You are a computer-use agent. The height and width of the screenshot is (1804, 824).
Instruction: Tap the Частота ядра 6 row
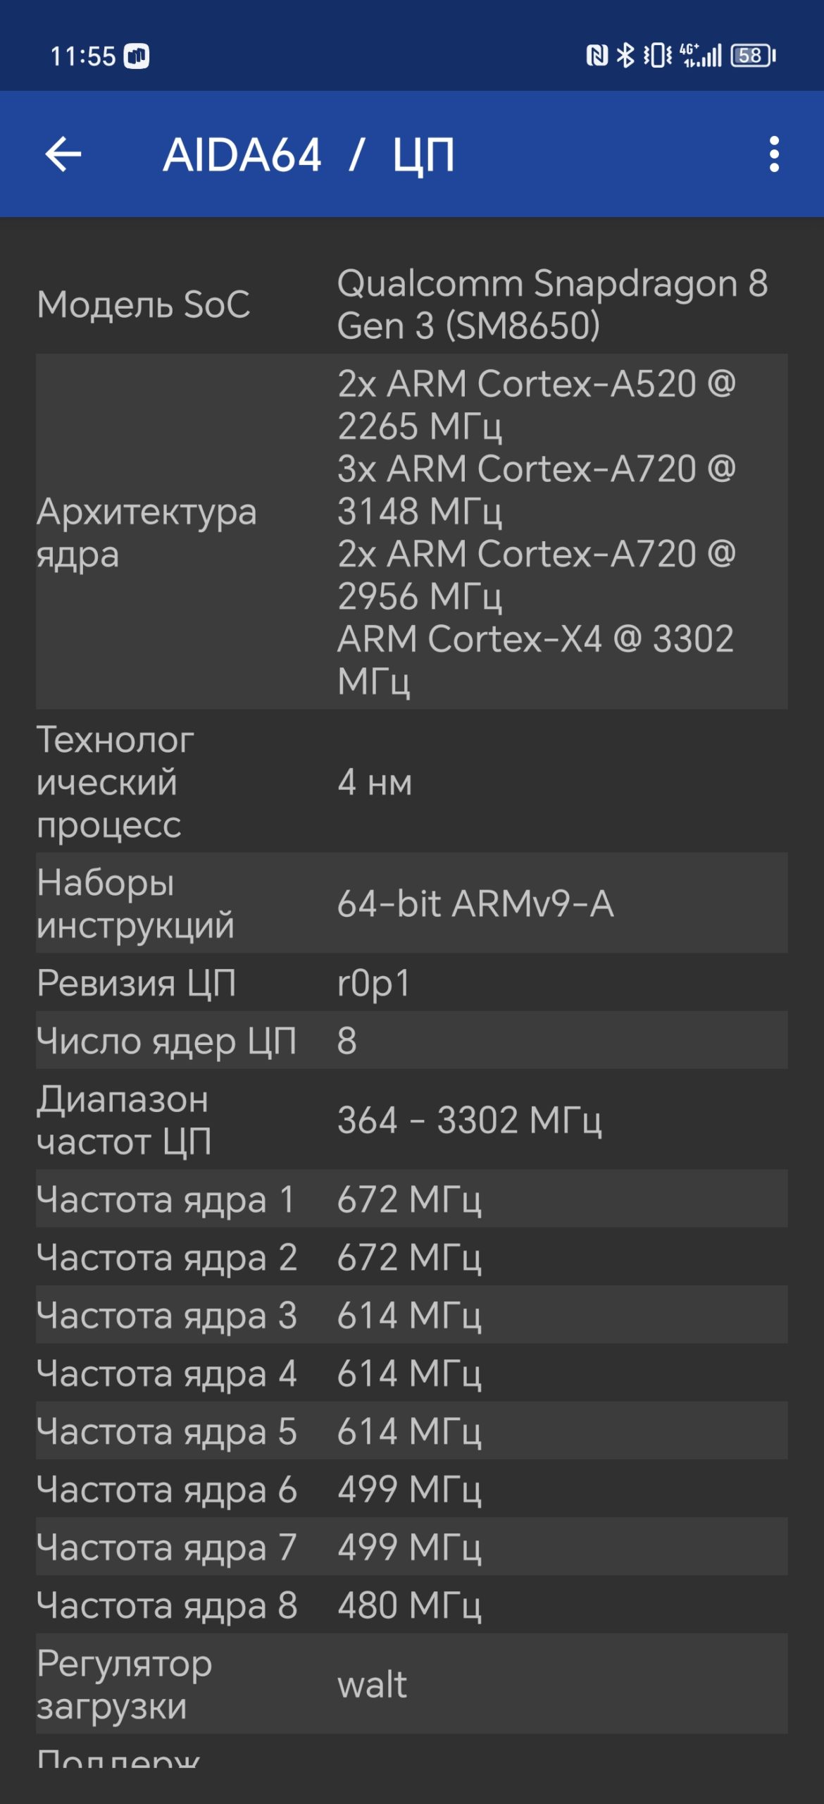[x=412, y=1489]
